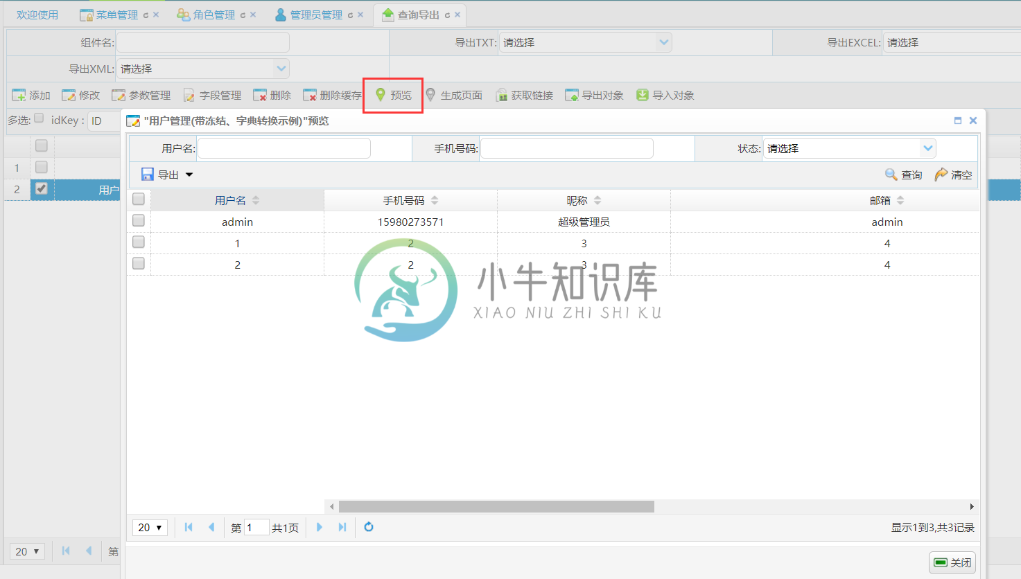
Task: Click the preview page number field
Action: tap(256, 528)
